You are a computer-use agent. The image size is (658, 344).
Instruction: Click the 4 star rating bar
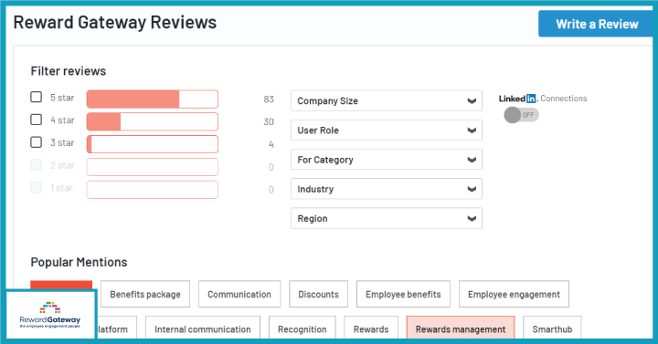click(x=153, y=122)
